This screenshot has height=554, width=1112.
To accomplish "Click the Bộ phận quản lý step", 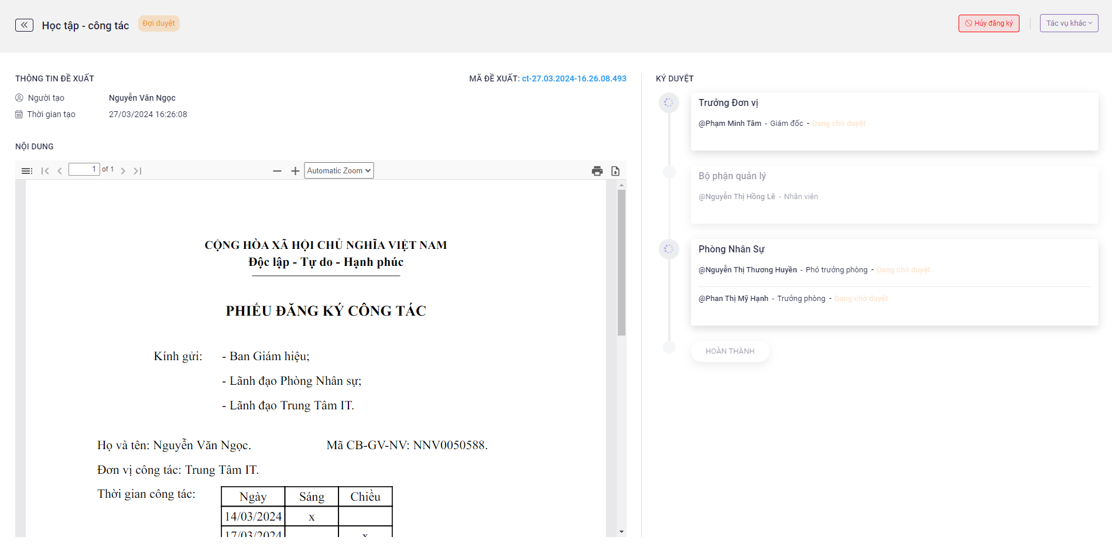I will pyautogui.click(x=732, y=176).
